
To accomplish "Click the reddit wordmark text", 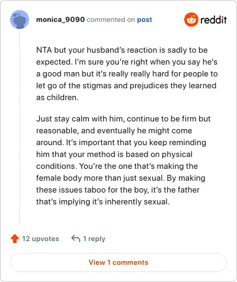I will tap(213, 20).
